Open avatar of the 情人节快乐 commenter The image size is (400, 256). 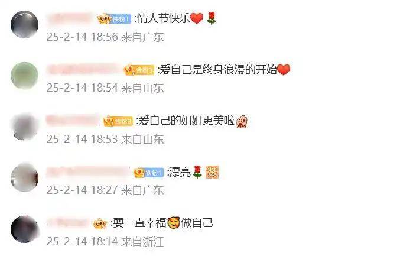[x=24, y=24]
